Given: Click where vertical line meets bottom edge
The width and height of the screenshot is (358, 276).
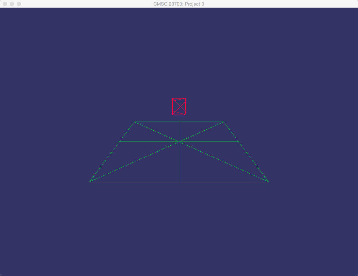Looking at the screenshot, I should pyautogui.click(x=179, y=182).
